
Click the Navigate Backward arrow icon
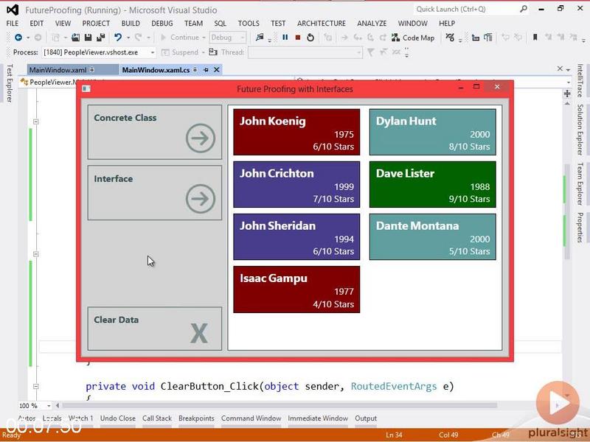pyautogui.click(x=18, y=38)
